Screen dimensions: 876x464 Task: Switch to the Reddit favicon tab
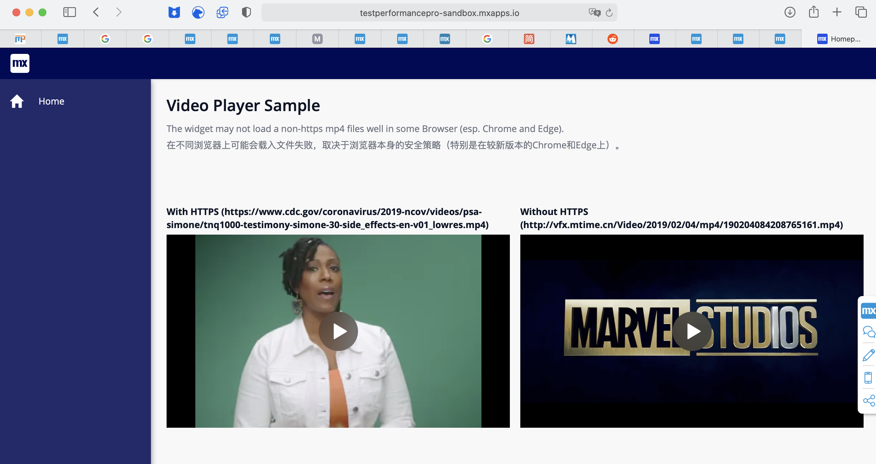(612, 39)
